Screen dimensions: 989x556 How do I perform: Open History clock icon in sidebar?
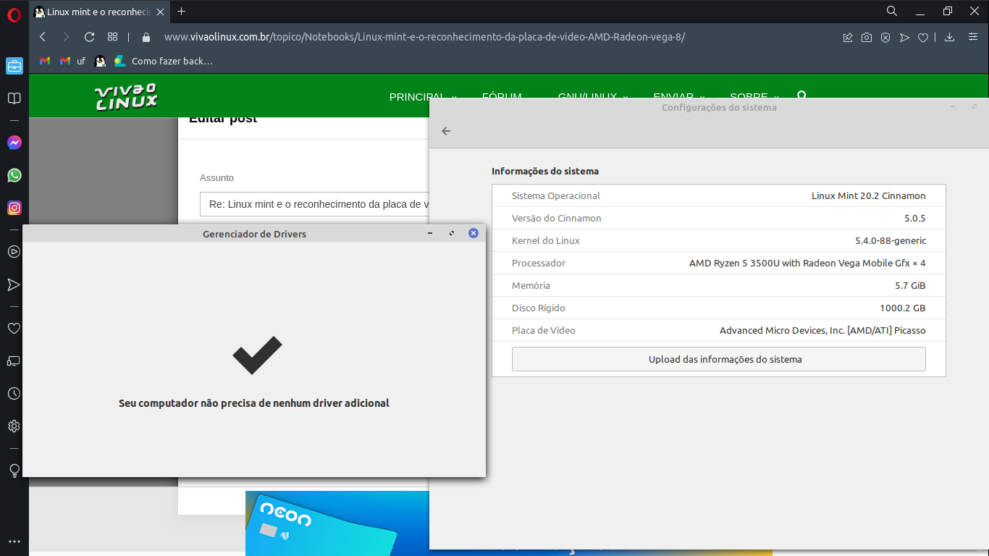[x=14, y=393]
